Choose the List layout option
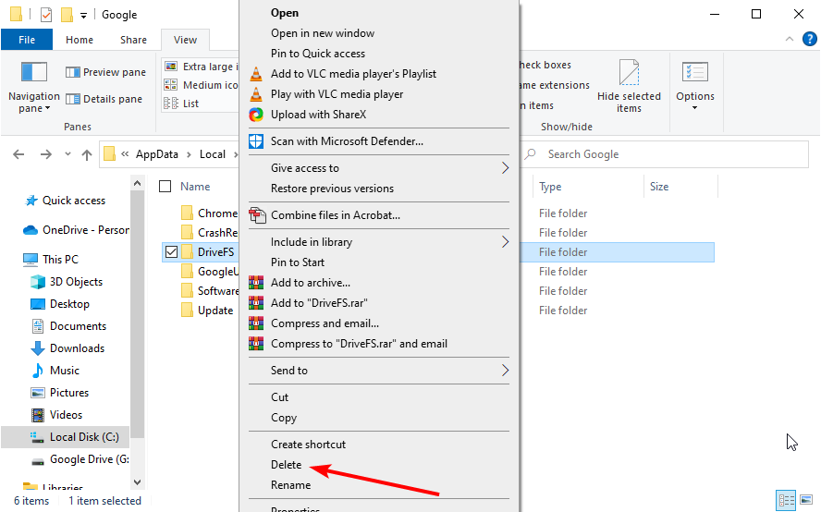The height and width of the screenshot is (512, 821). (x=181, y=104)
